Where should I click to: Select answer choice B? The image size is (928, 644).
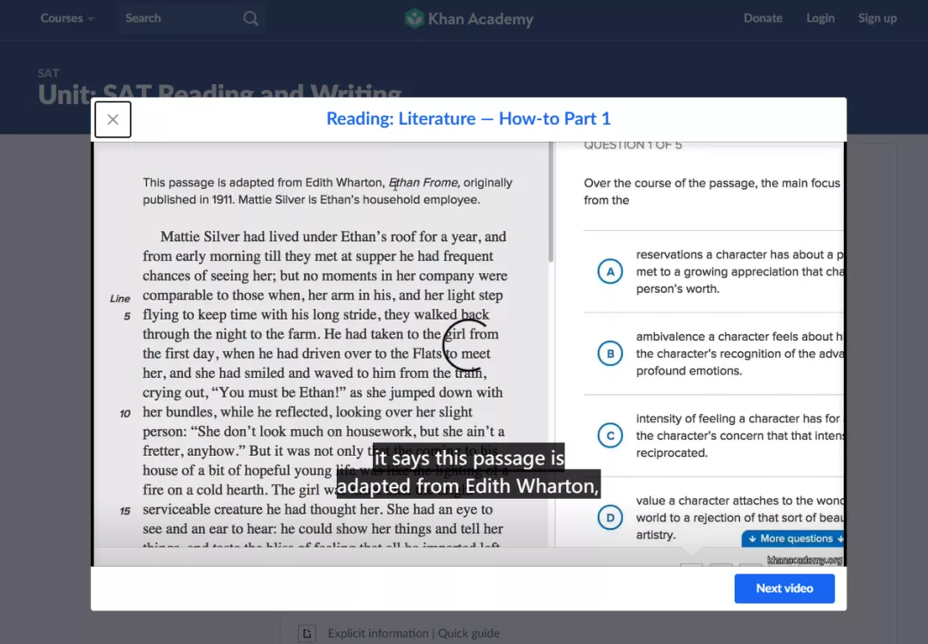pyautogui.click(x=609, y=354)
